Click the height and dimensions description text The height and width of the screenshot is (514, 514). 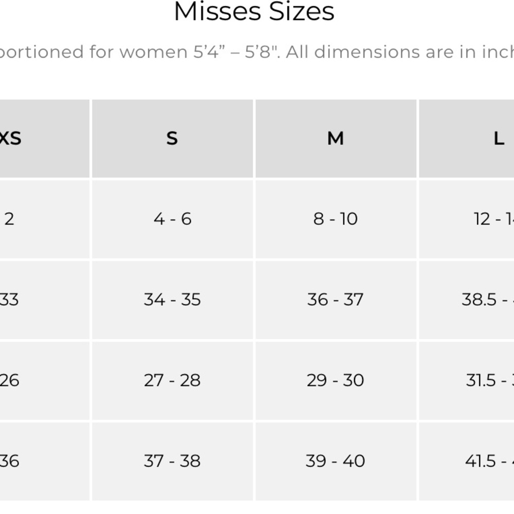(257, 52)
